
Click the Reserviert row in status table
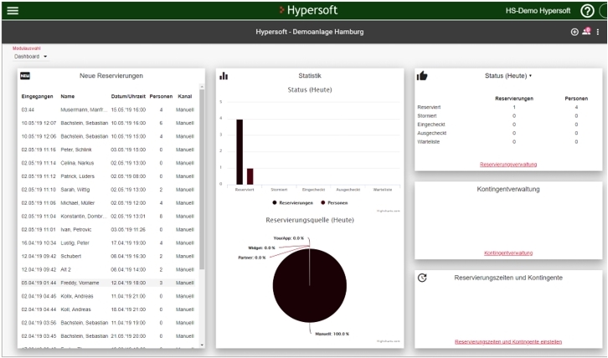(x=508, y=107)
